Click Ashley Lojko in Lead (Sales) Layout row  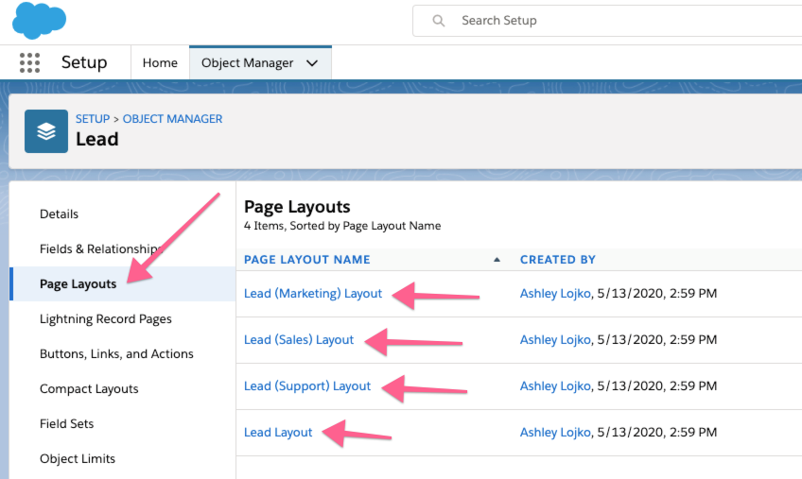[x=555, y=340]
